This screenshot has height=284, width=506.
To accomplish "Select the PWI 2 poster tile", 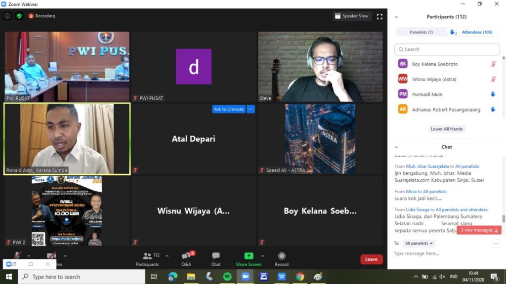I will coord(67,211).
